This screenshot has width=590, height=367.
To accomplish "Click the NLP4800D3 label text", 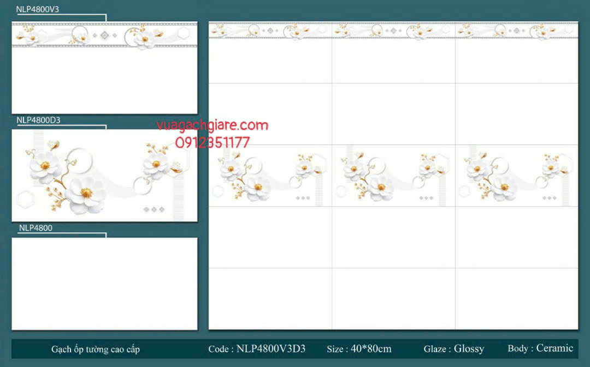I will (39, 120).
